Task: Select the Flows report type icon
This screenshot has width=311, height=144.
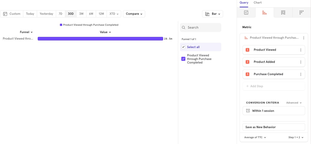Action: [x=283, y=13]
